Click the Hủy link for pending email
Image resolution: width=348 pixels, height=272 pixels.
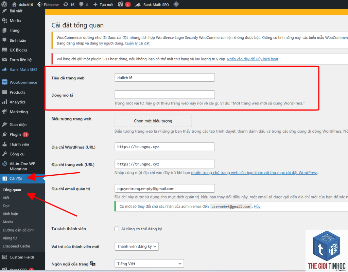click(257, 207)
